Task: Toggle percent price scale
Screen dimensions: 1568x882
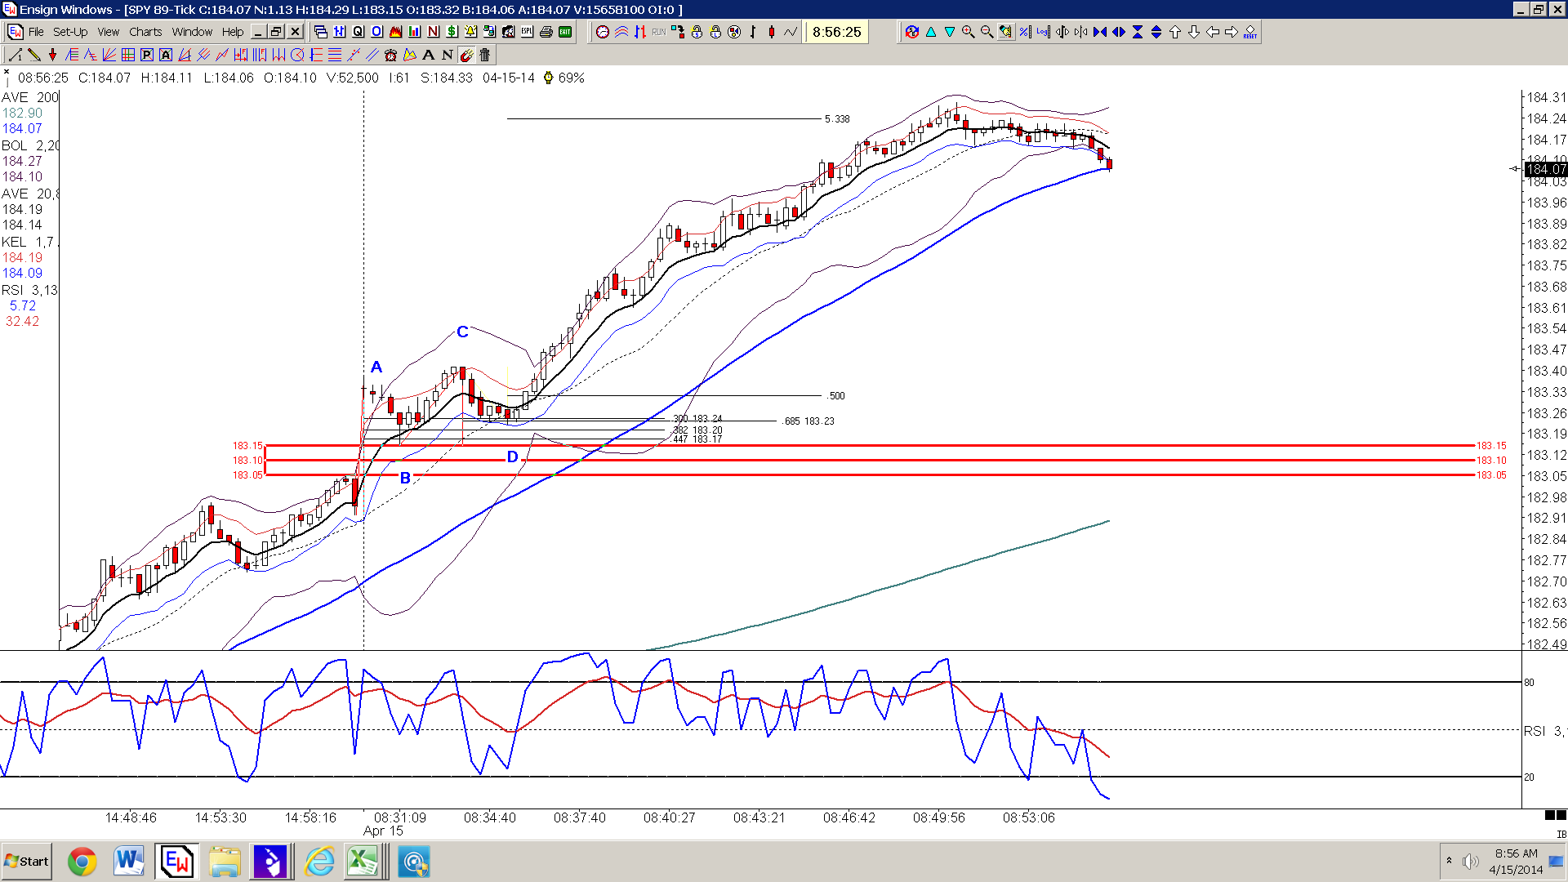Action: [1024, 32]
